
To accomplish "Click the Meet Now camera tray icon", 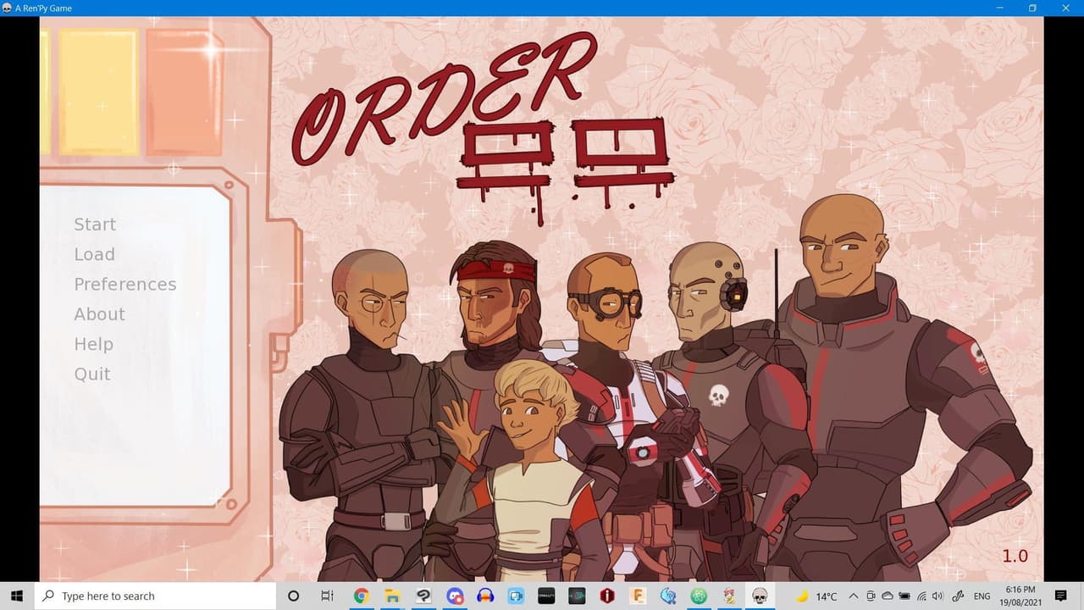I will (x=871, y=596).
